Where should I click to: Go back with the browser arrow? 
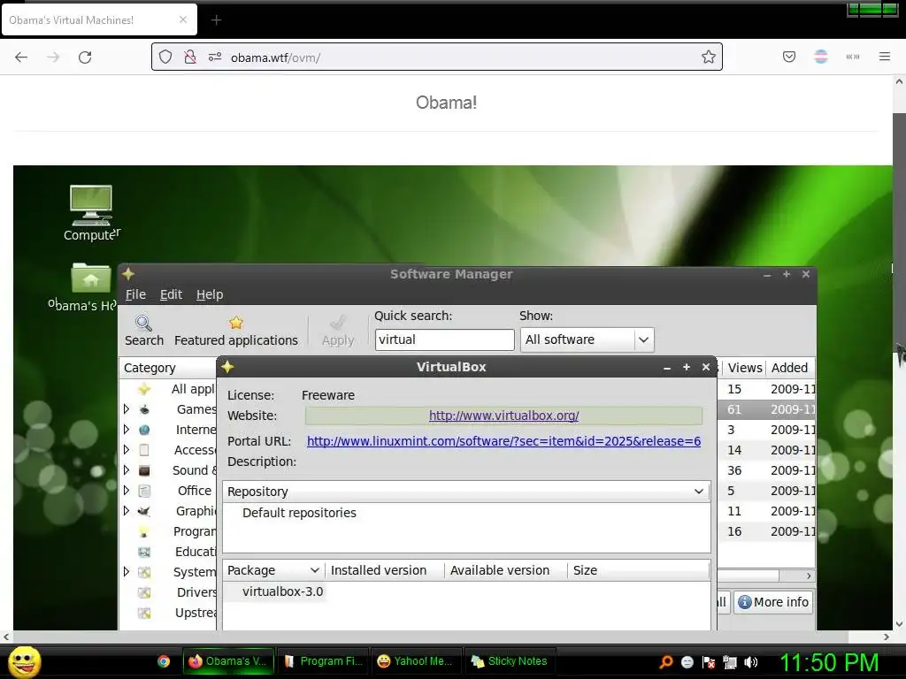point(21,57)
